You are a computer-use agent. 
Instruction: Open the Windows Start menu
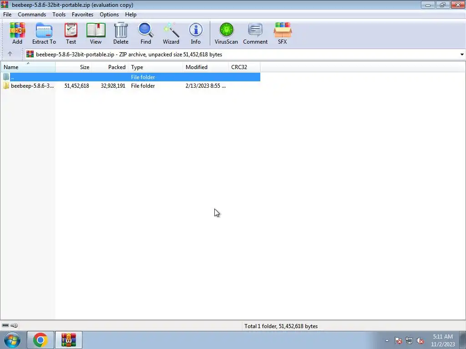[x=12, y=340]
